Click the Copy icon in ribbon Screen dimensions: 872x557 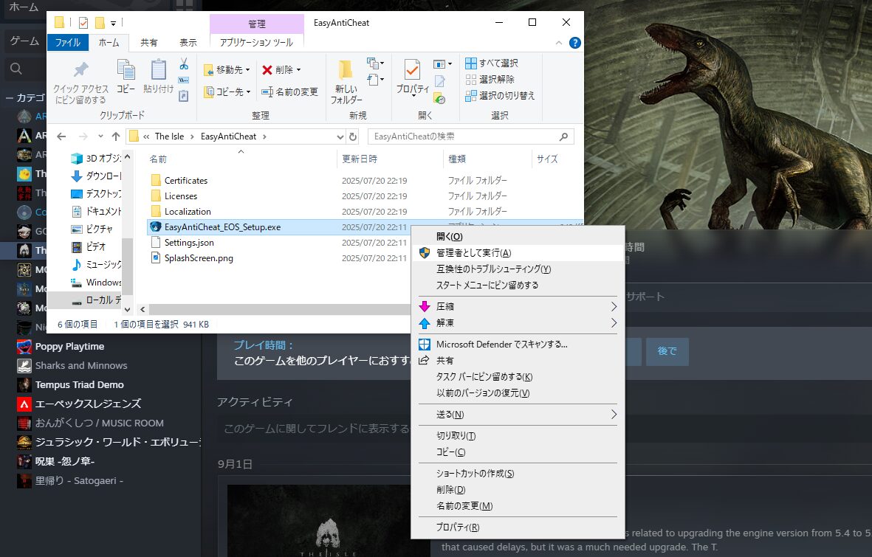pos(126,69)
